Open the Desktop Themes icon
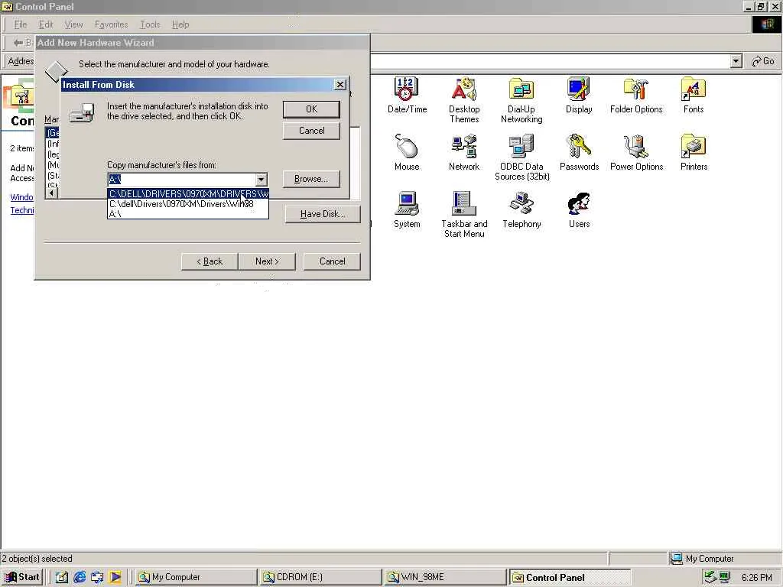The width and height of the screenshot is (783, 587). (464, 100)
